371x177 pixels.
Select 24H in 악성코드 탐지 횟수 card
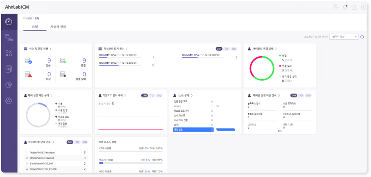[x=219, y=49]
